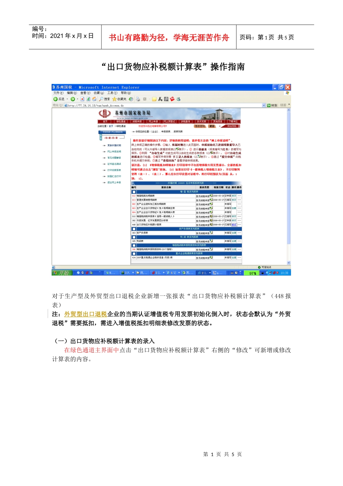
Task: Expand the '3 P.' taskbar group dropdown
Action: tap(133, 273)
